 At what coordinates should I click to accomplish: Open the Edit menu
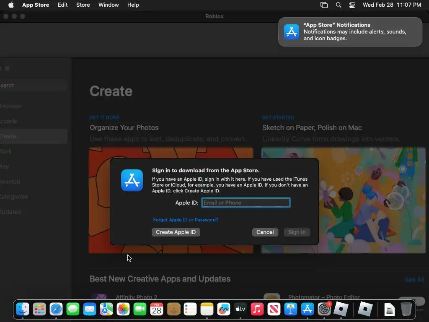coord(63,5)
